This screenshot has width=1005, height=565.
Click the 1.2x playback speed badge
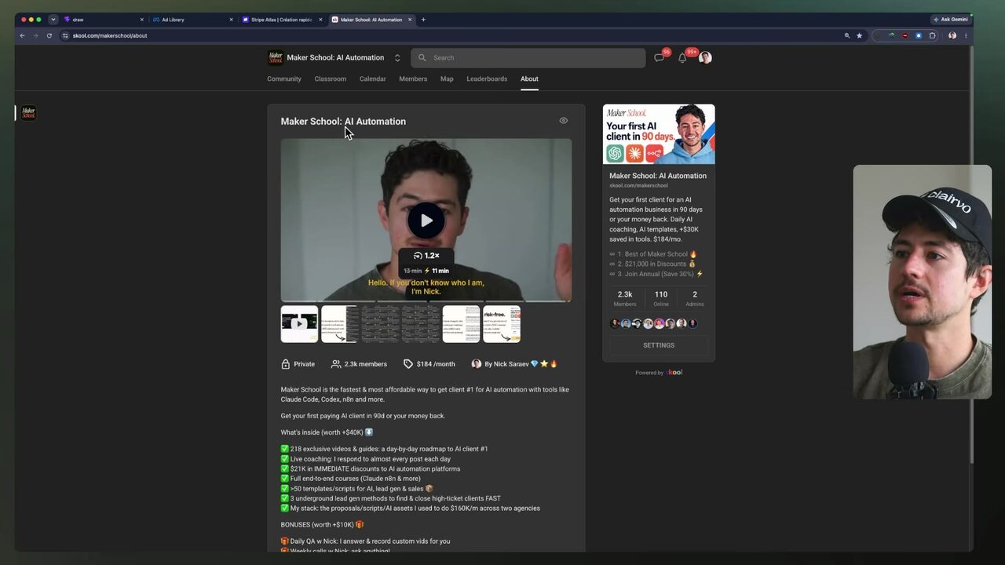pyautogui.click(x=426, y=256)
